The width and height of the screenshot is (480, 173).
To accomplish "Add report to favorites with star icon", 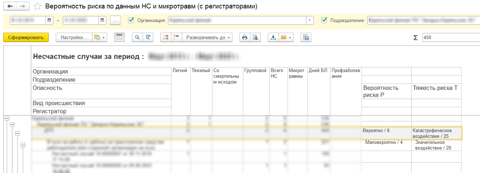I will click(x=37, y=6).
